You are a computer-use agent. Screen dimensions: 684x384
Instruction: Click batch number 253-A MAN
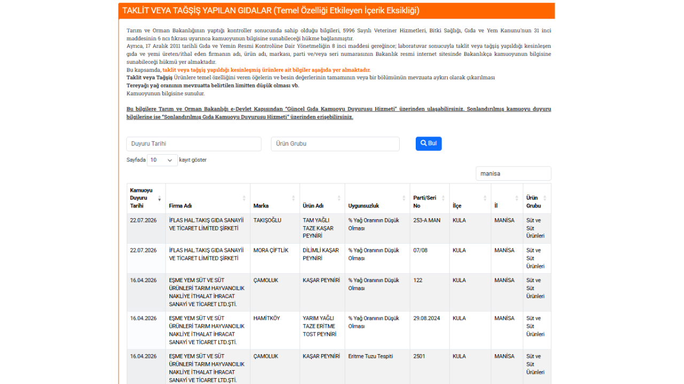coord(427,220)
